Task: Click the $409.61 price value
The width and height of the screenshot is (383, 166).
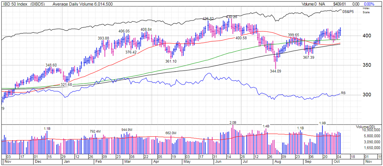Action: click(339, 4)
